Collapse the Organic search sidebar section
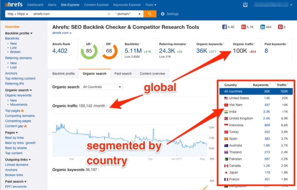Screen dimensions: 297x190 point(18,90)
